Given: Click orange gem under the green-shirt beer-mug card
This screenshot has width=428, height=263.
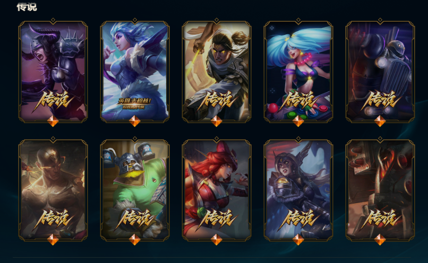Looking at the screenshot, I should (134, 240).
